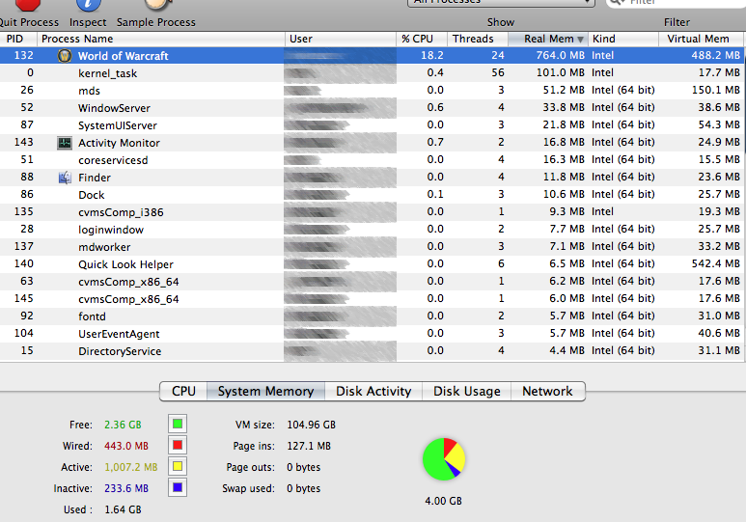Select the Dock process row
The height and width of the screenshot is (522, 746).
pos(373,195)
